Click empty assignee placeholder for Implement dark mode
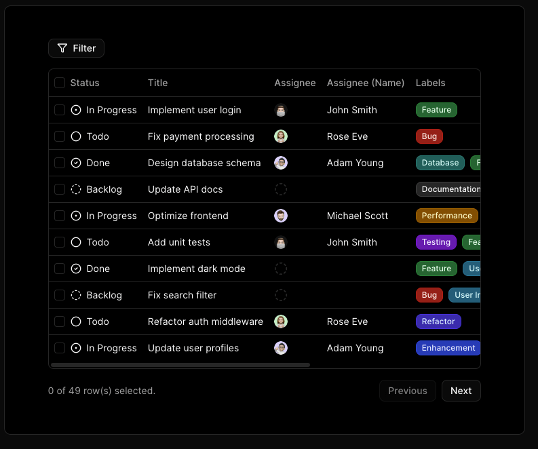This screenshot has height=449, width=538. click(x=281, y=269)
